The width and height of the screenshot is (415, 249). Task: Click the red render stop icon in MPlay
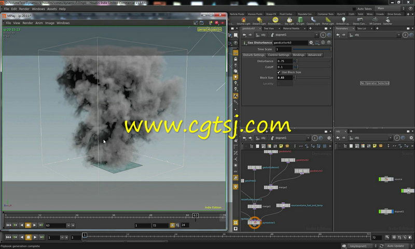coord(216,23)
